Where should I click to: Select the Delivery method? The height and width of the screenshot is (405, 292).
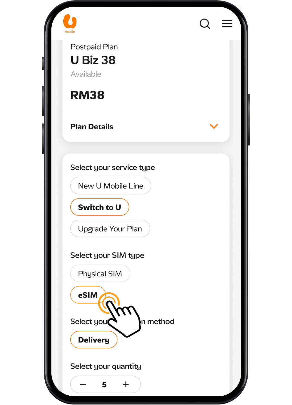pos(94,340)
